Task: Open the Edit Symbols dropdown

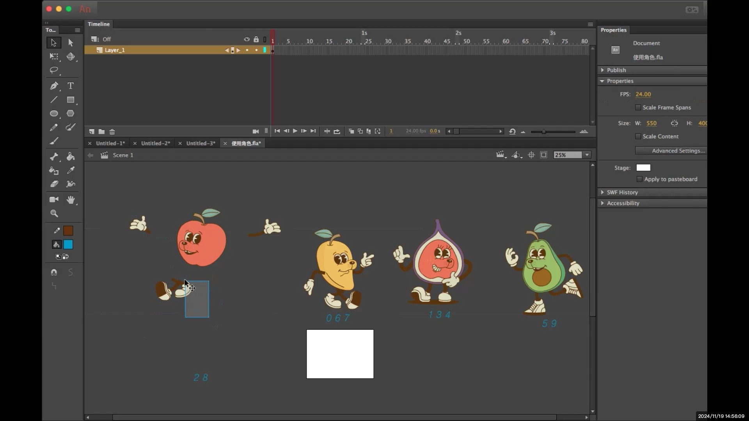Action: coord(516,155)
